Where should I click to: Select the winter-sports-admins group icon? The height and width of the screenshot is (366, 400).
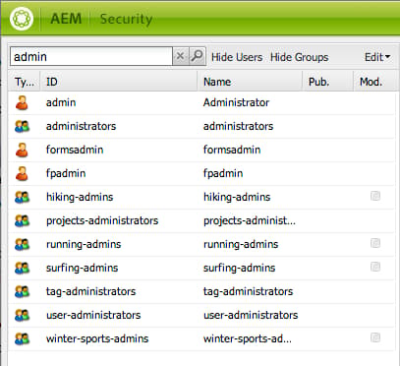[22, 338]
